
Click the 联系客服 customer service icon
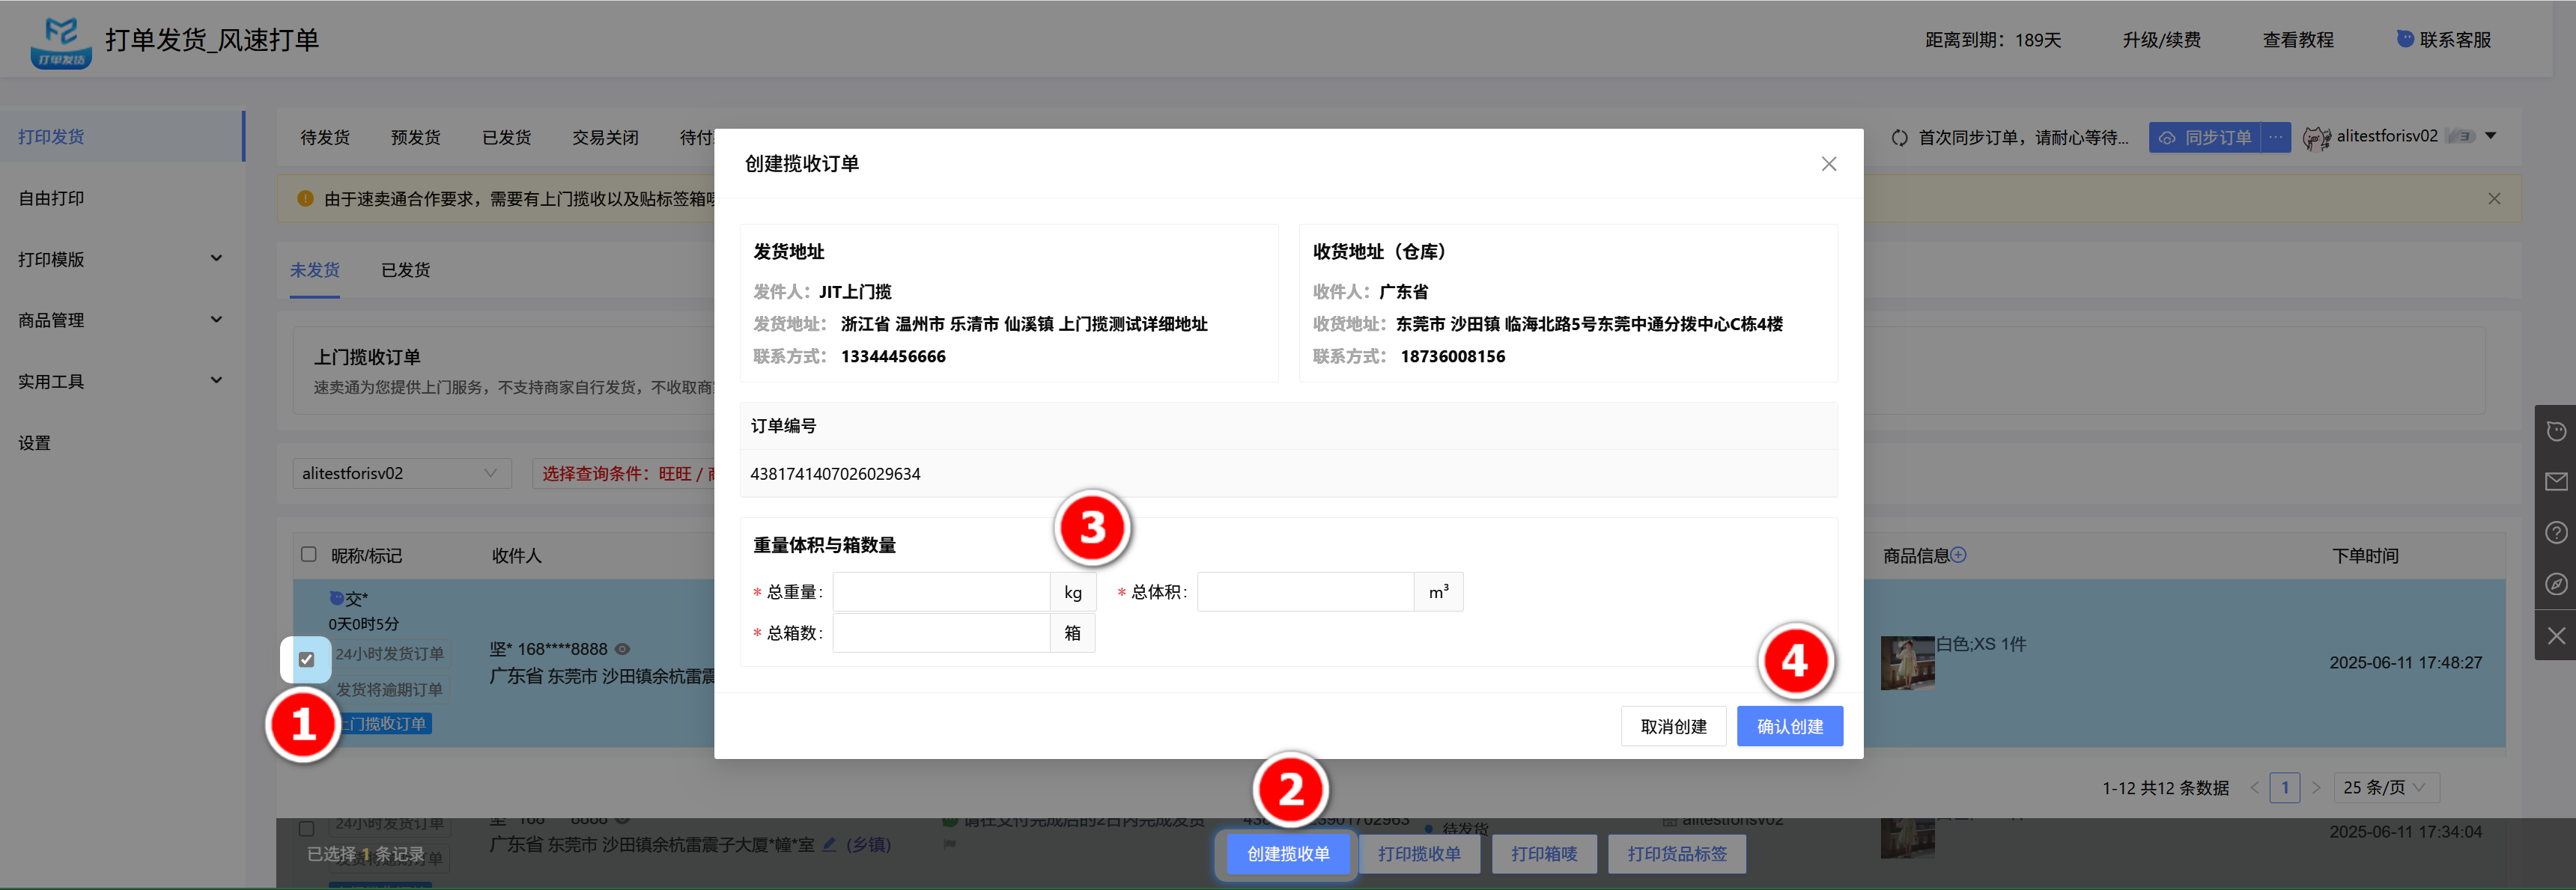point(2405,39)
